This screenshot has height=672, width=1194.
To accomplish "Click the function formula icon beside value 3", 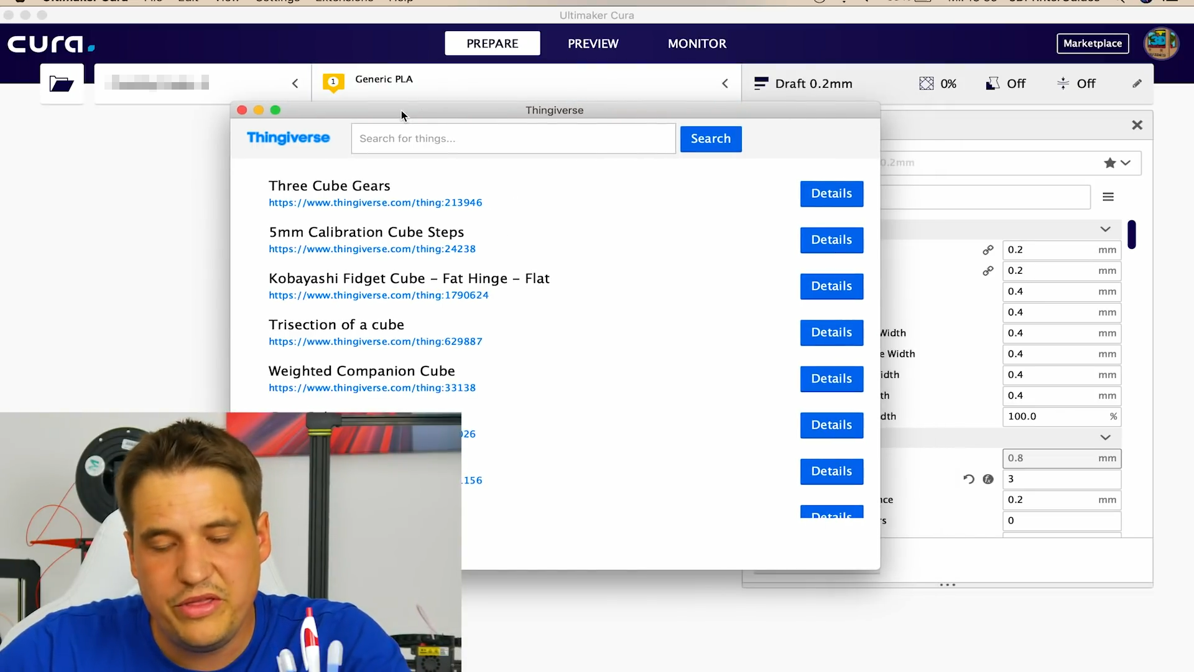I will [988, 479].
